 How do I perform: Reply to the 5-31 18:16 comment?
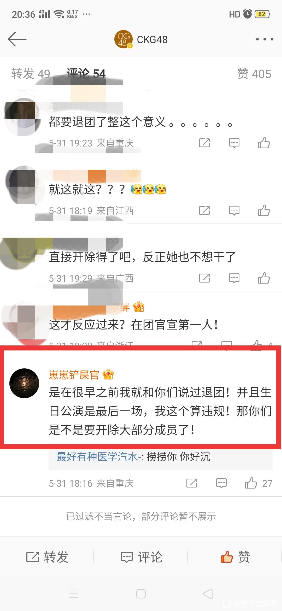[221, 483]
